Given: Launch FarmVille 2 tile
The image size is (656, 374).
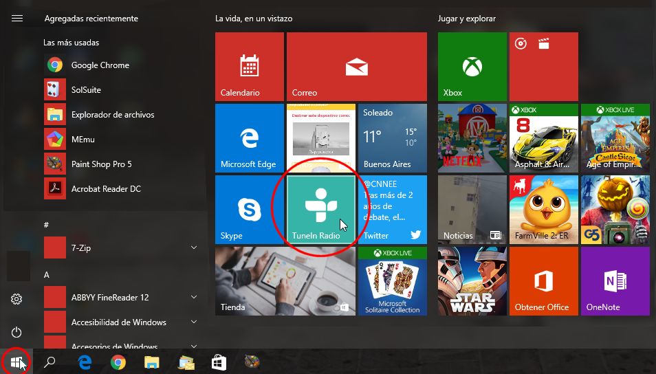Looking at the screenshot, I should [544, 210].
